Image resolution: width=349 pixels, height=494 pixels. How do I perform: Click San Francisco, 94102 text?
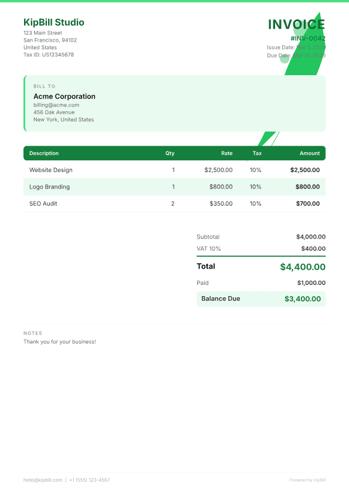coord(50,40)
